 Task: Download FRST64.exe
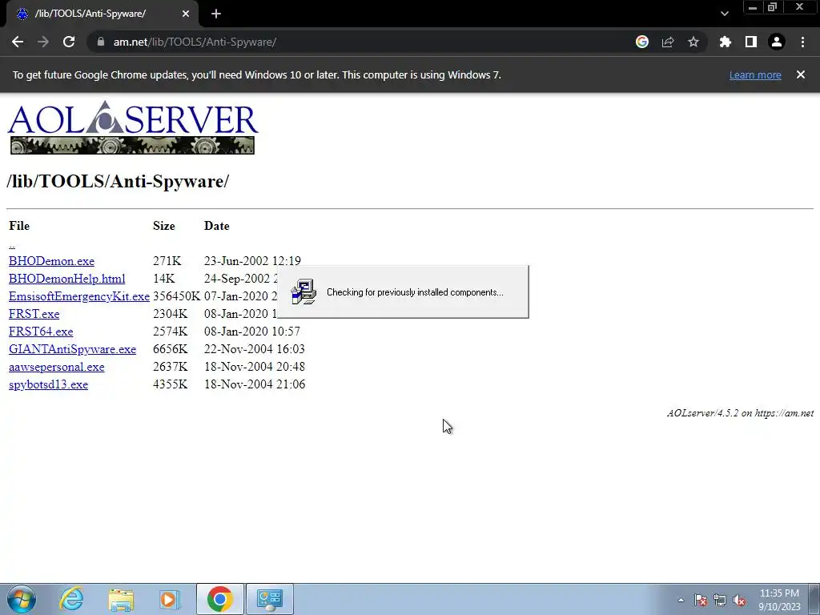pyautogui.click(x=41, y=332)
